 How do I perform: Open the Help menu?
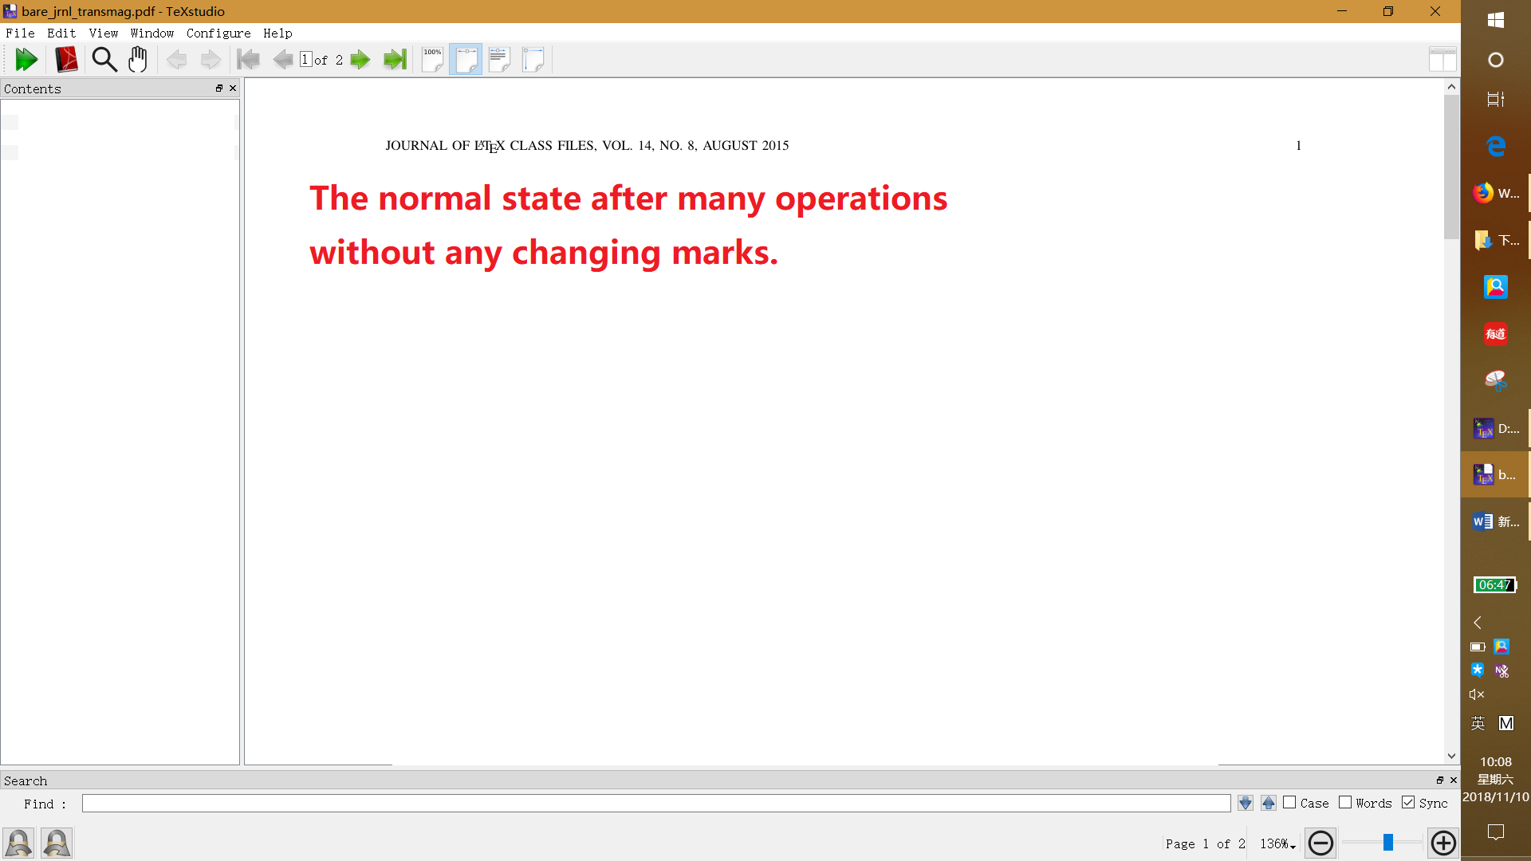coord(277,33)
